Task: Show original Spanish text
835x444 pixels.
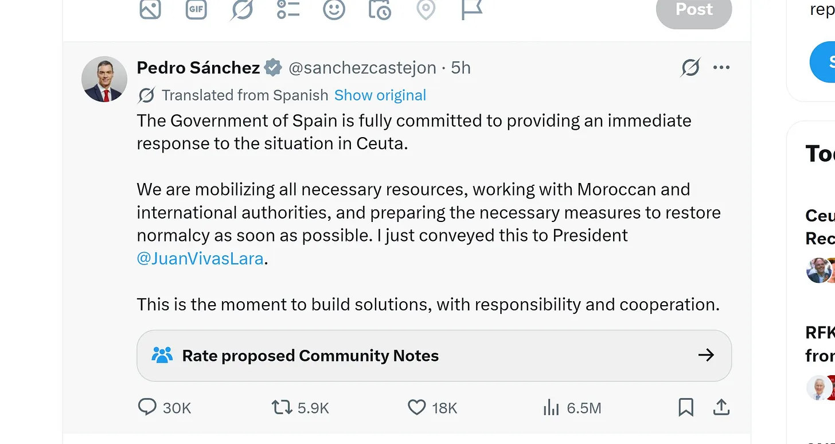Action: pos(380,95)
